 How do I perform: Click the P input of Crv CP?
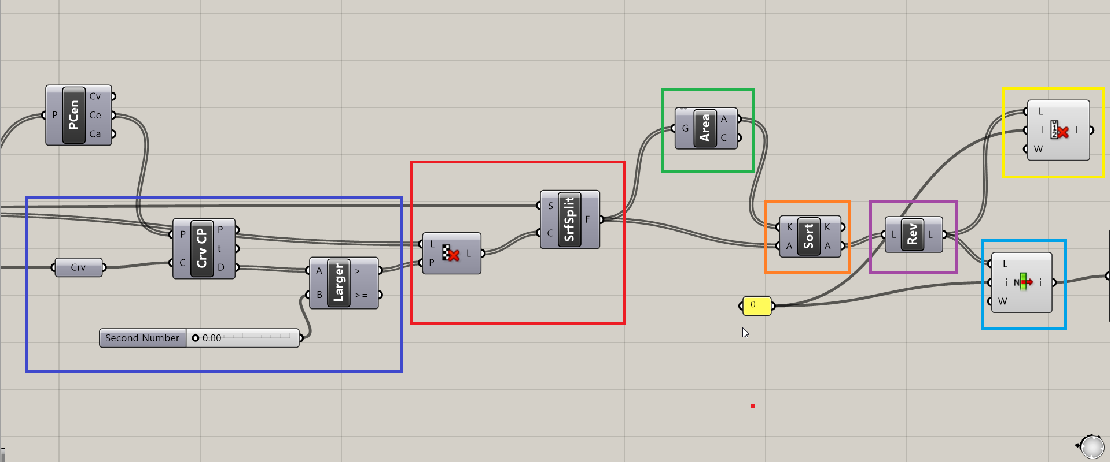[183, 234]
